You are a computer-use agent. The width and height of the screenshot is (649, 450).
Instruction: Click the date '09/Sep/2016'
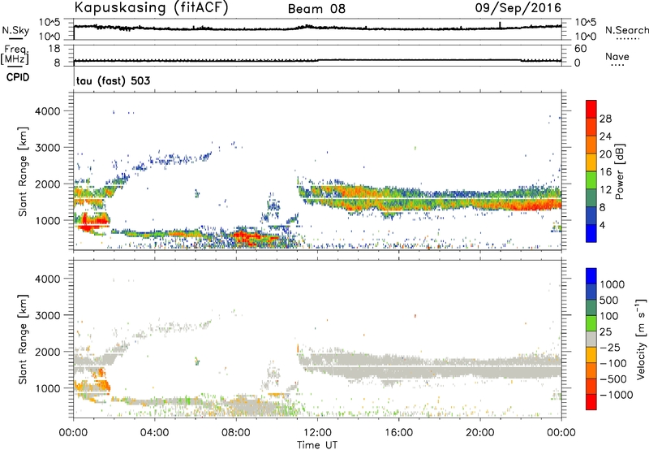(x=518, y=8)
